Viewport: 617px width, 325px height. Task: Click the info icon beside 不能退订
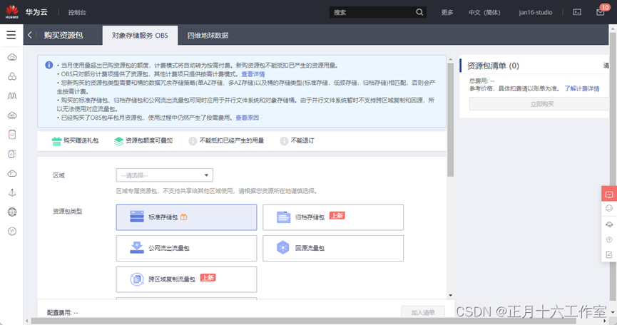click(284, 140)
